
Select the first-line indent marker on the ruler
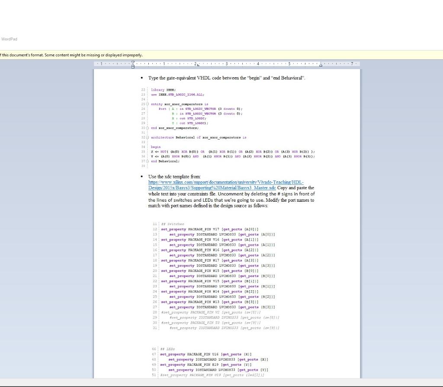tap(133, 63)
